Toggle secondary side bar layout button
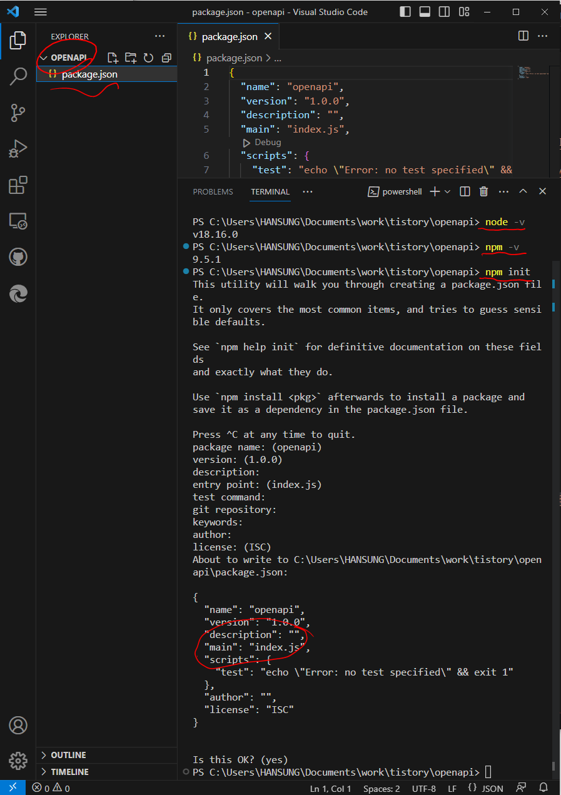The image size is (561, 795). (444, 12)
